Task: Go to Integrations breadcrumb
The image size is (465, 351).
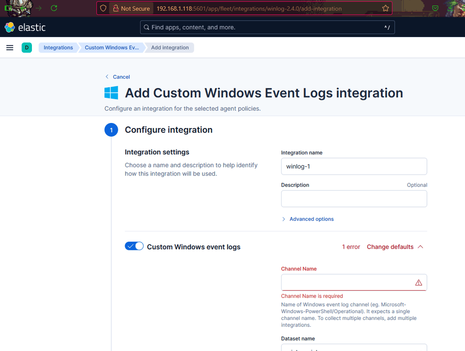Action: pyautogui.click(x=58, y=48)
